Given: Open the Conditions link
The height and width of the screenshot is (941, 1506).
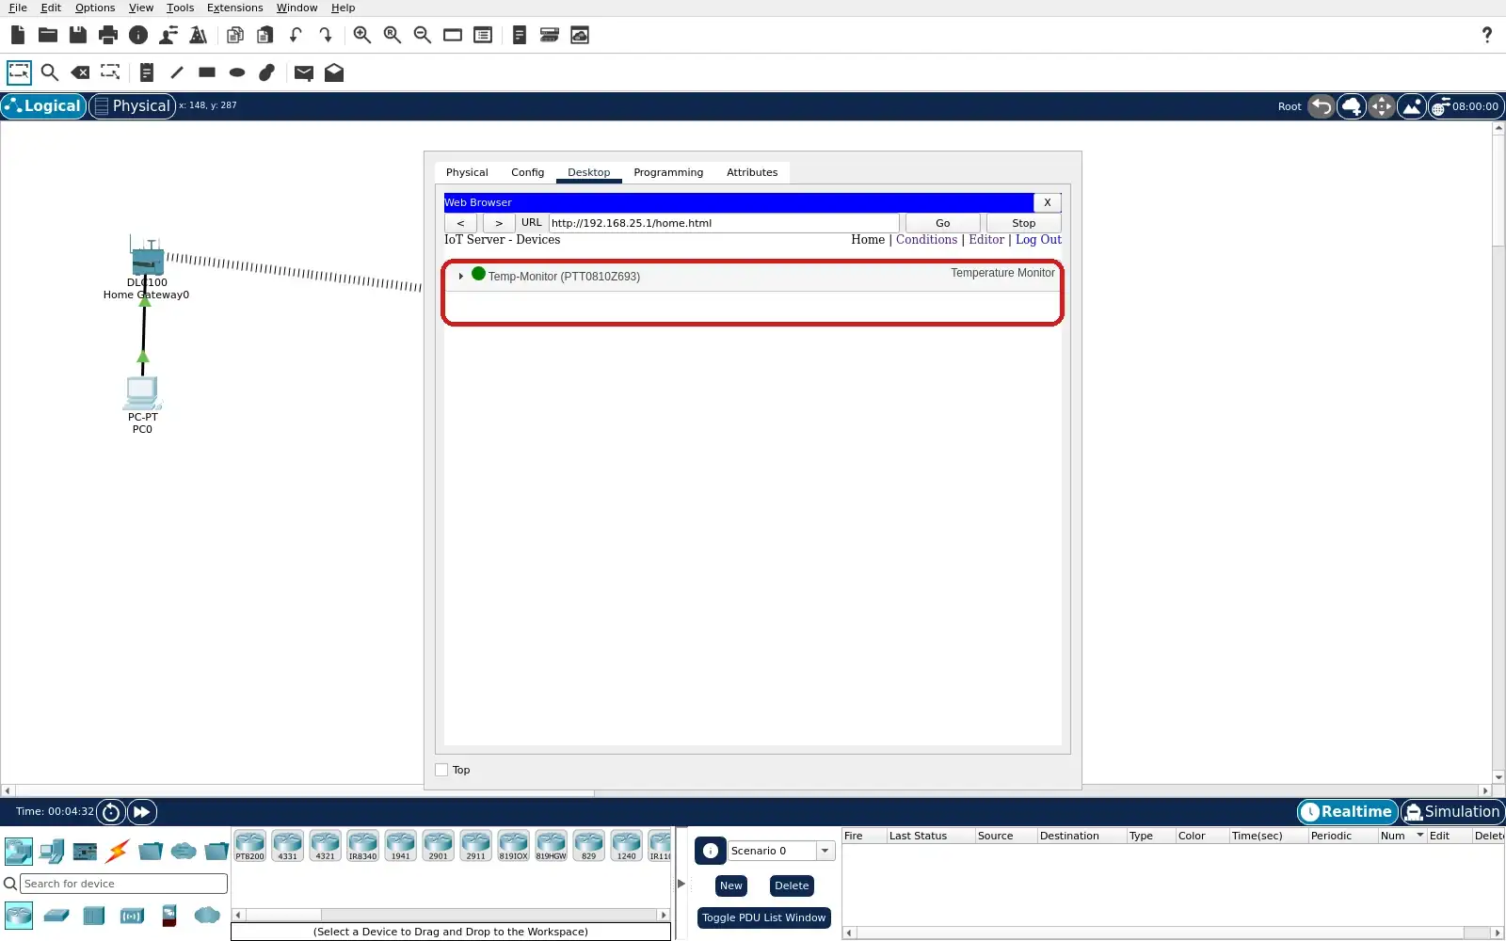Looking at the screenshot, I should click(x=926, y=240).
